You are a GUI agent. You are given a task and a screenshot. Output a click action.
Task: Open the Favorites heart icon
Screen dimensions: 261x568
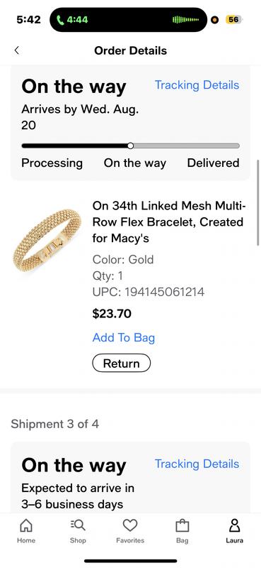click(x=130, y=525)
